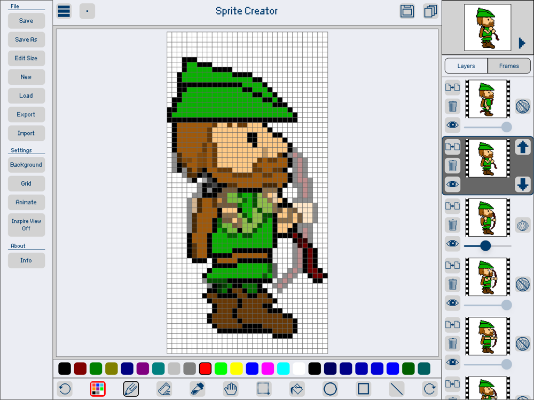Image resolution: width=534 pixels, height=400 pixels.
Task: Toggle active onion skin on third frame
Action: (523, 225)
